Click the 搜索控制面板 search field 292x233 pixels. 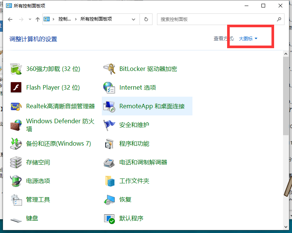pyautogui.click(x=221, y=19)
